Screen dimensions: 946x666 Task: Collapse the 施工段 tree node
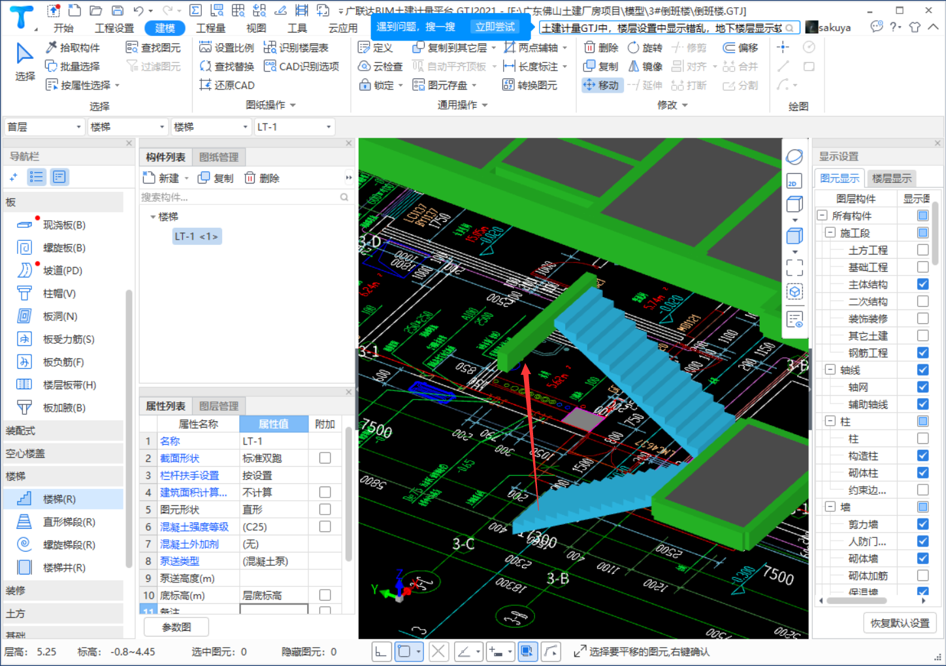pyautogui.click(x=830, y=232)
